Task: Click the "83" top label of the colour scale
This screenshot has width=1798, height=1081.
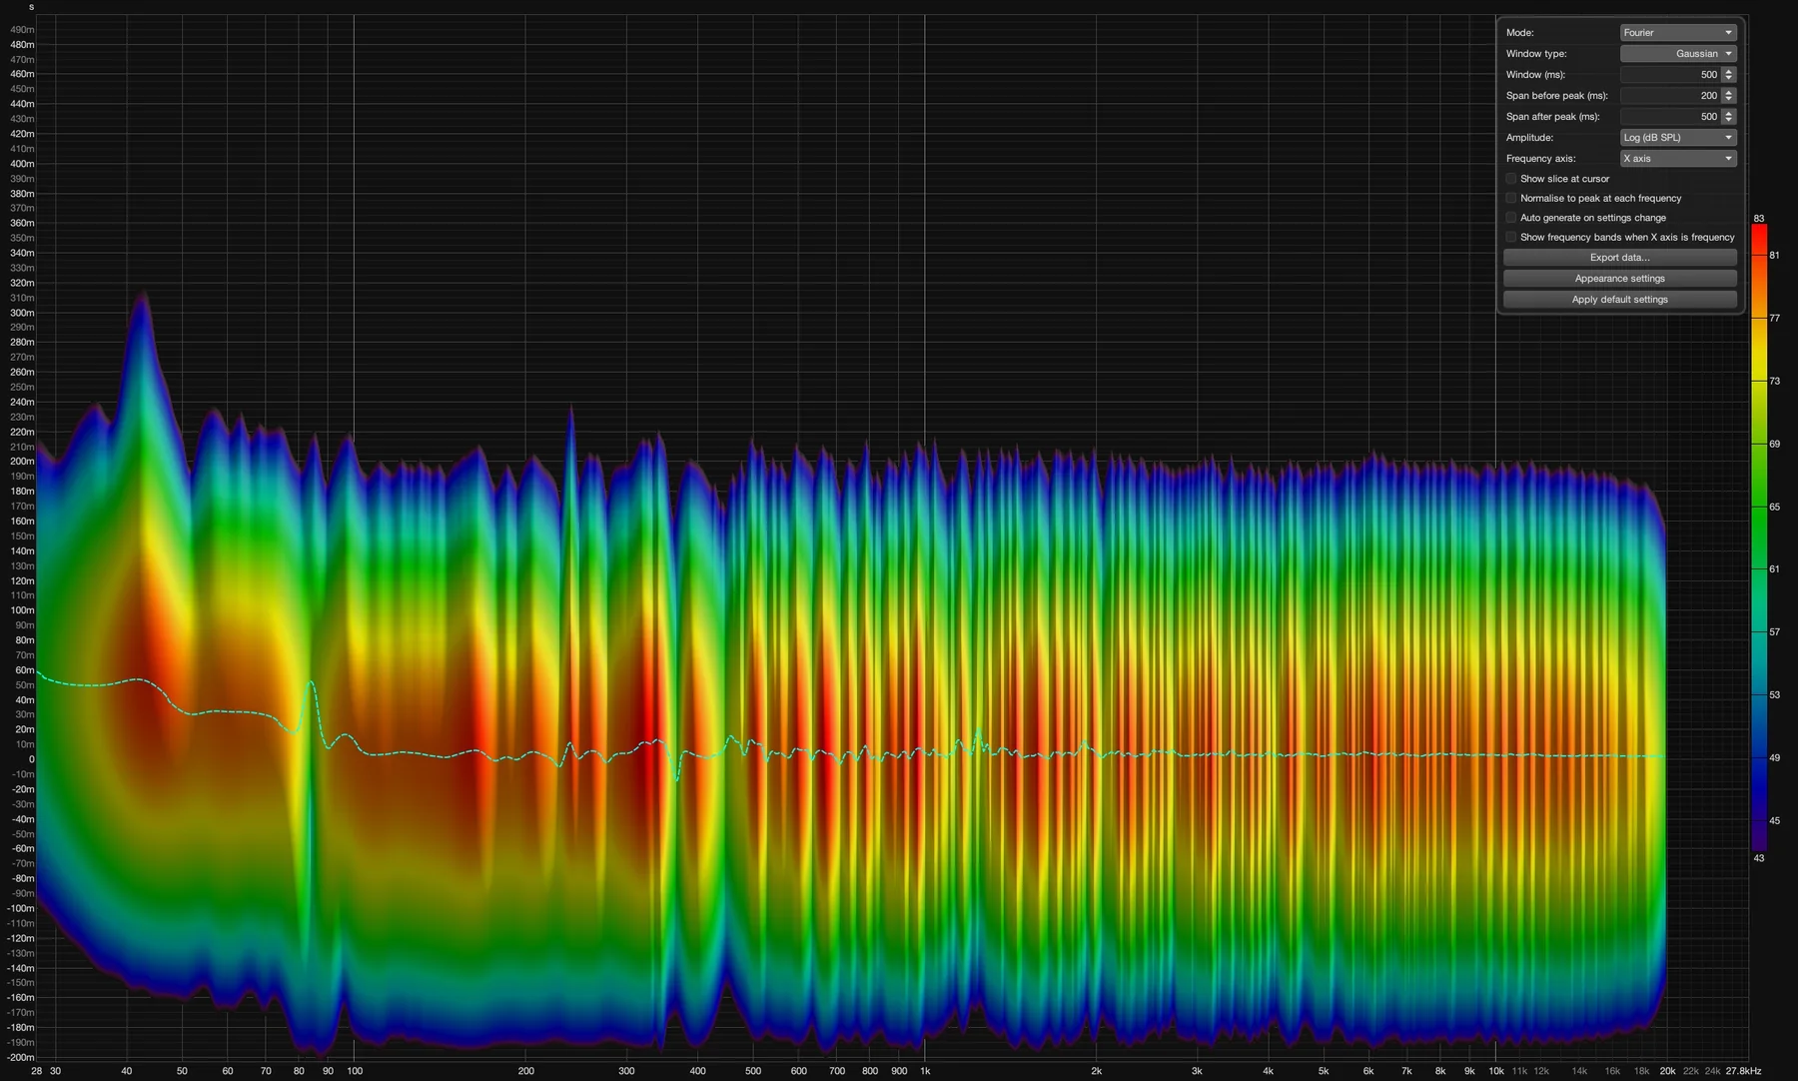Action: coord(1759,218)
